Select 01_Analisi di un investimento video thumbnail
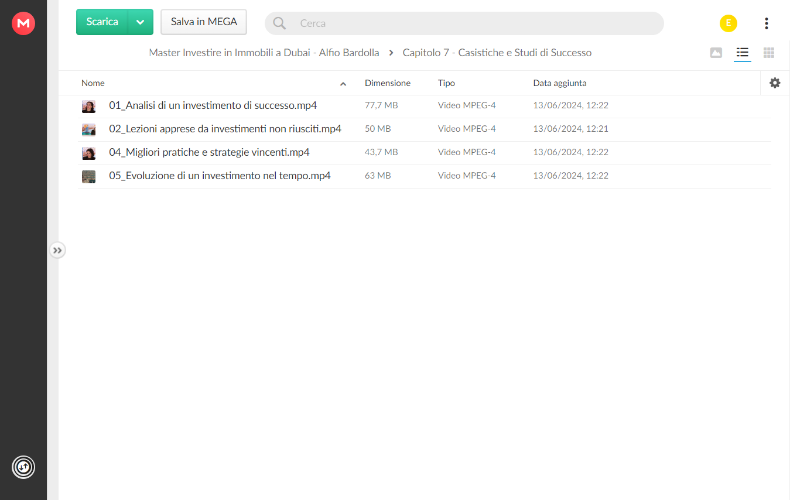This screenshot has height=500, width=790. pyautogui.click(x=88, y=106)
